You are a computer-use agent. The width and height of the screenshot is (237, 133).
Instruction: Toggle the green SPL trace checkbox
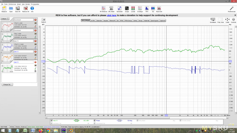pos(52,121)
